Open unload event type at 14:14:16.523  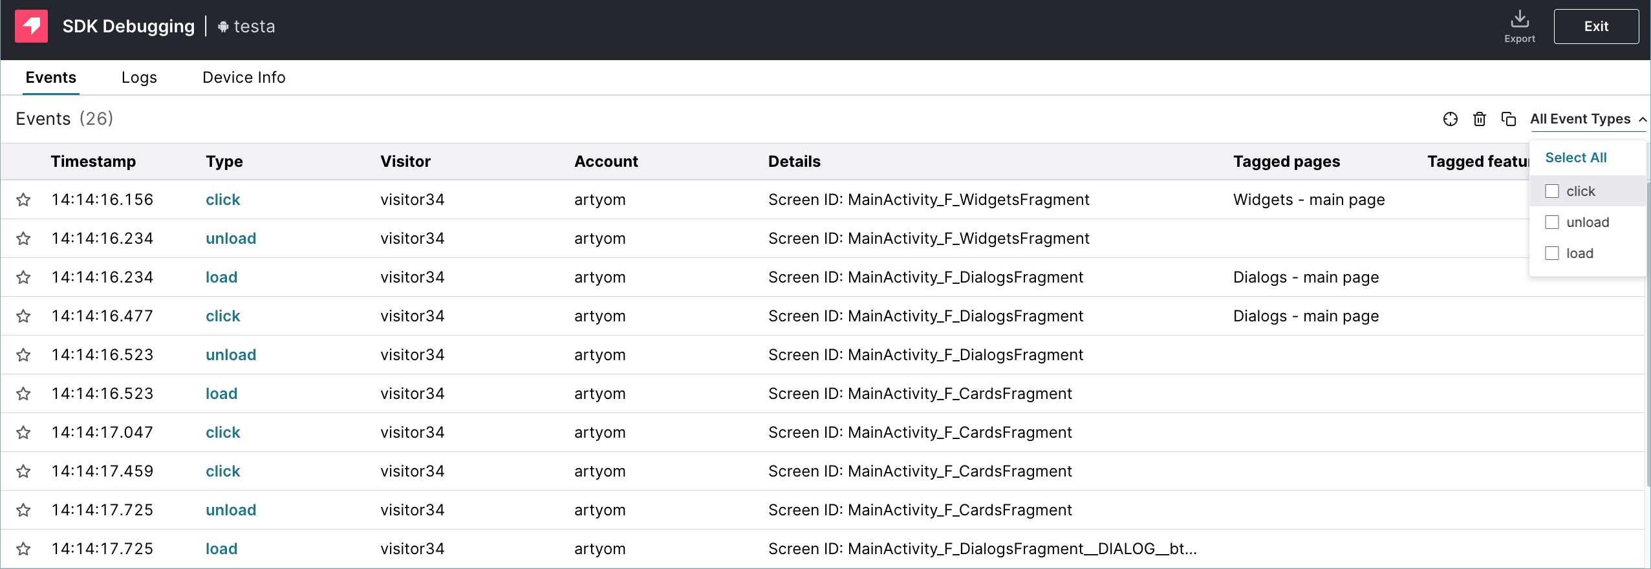point(231,355)
